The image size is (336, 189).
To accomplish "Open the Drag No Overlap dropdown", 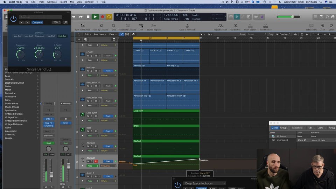I will 283,34.
